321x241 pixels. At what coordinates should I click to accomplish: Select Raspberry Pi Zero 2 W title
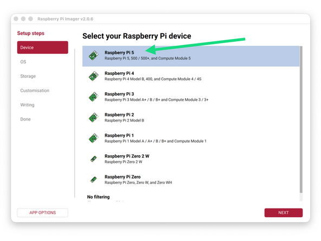click(x=127, y=156)
